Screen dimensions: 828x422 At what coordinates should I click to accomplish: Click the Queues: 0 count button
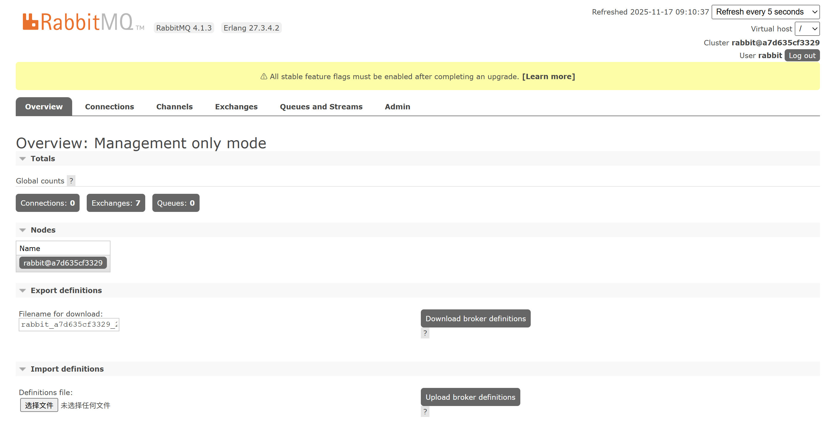click(176, 203)
